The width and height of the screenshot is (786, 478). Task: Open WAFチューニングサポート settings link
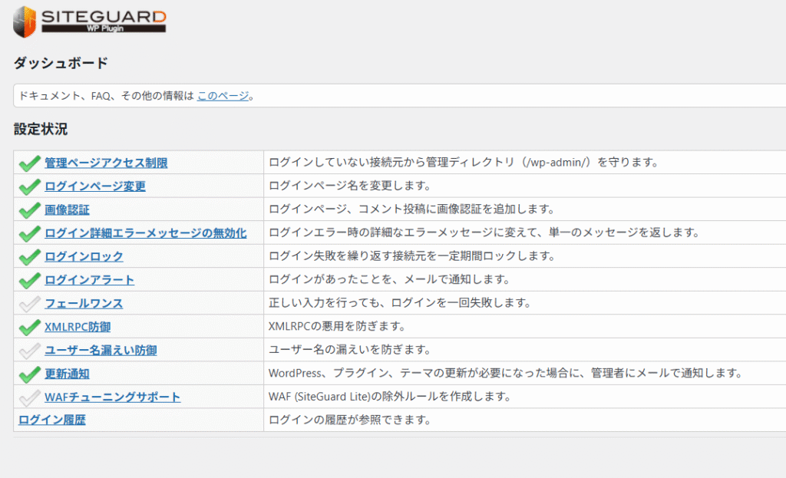coord(112,397)
